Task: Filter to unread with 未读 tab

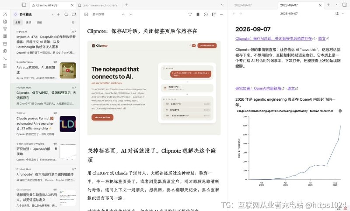Action: tap(28, 23)
